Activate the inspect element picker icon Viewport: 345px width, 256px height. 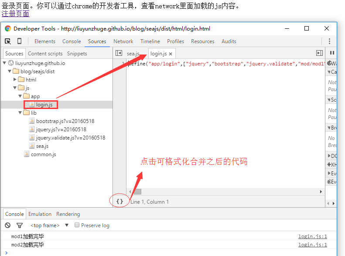[x=8, y=41]
